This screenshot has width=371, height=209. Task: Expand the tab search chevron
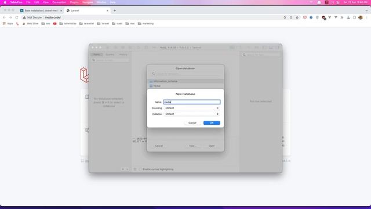point(366,10)
